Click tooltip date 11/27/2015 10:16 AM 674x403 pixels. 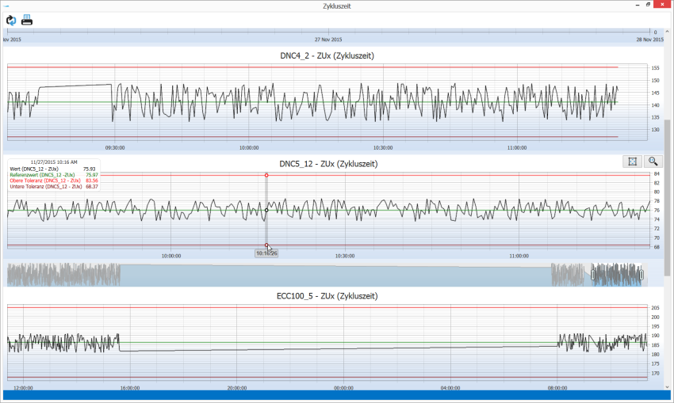[54, 162]
